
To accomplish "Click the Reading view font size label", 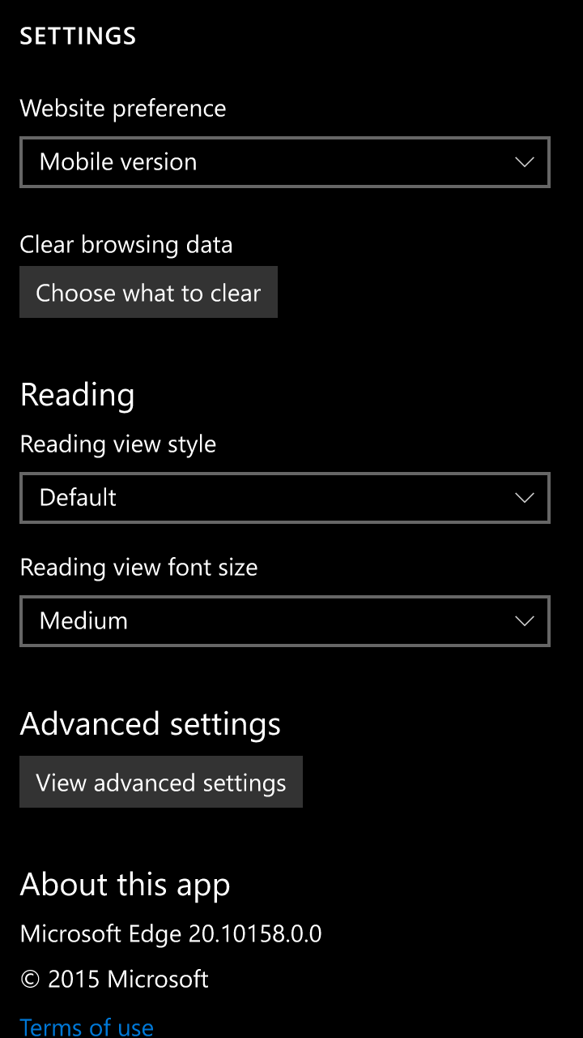I will click(138, 567).
